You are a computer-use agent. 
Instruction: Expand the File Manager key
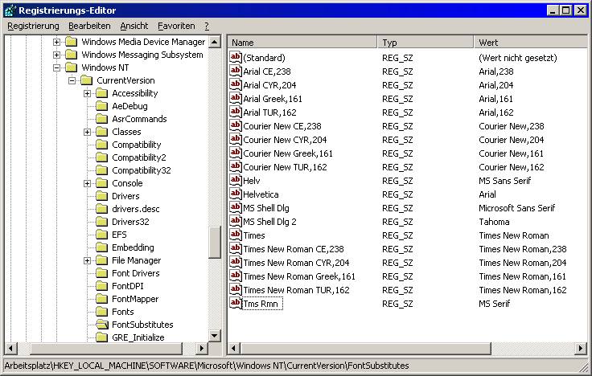point(87,260)
